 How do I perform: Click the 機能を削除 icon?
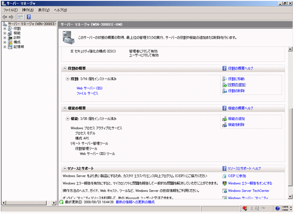(x=224, y=125)
